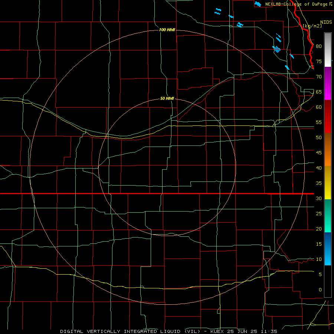334x334 pixels.
Task: Click the 50 NMI range ring label
Action: pos(167,98)
